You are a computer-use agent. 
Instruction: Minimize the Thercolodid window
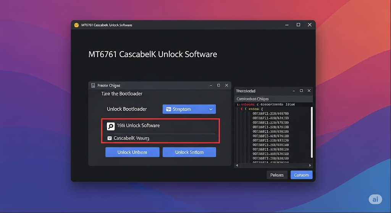pyautogui.click(x=294, y=91)
